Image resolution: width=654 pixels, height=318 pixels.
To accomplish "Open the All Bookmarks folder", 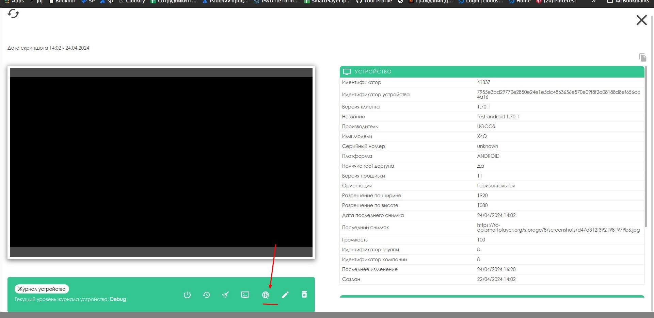I will pos(628,2).
